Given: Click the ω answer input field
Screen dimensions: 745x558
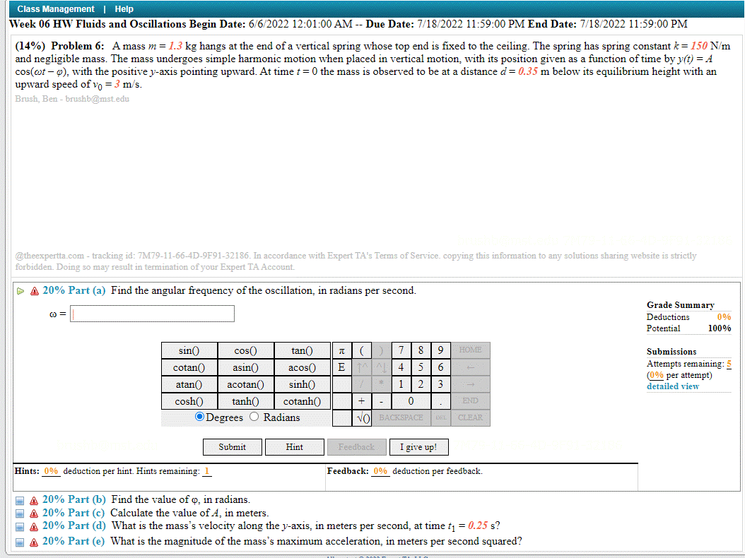Looking at the screenshot, I should click(152, 314).
